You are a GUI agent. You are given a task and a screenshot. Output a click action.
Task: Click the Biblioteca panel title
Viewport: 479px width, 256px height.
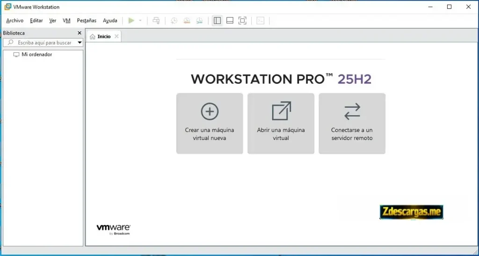coord(14,33)
